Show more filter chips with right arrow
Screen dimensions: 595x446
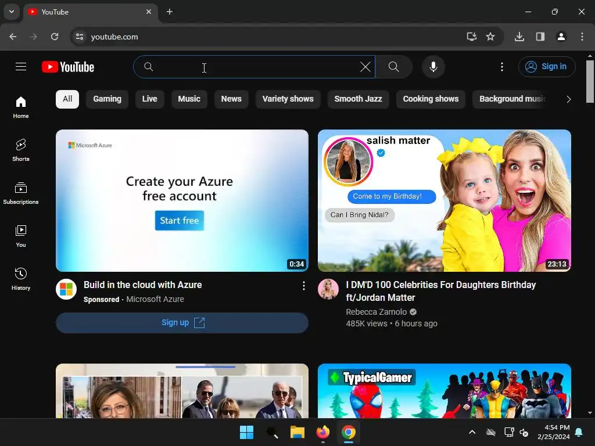568,99
